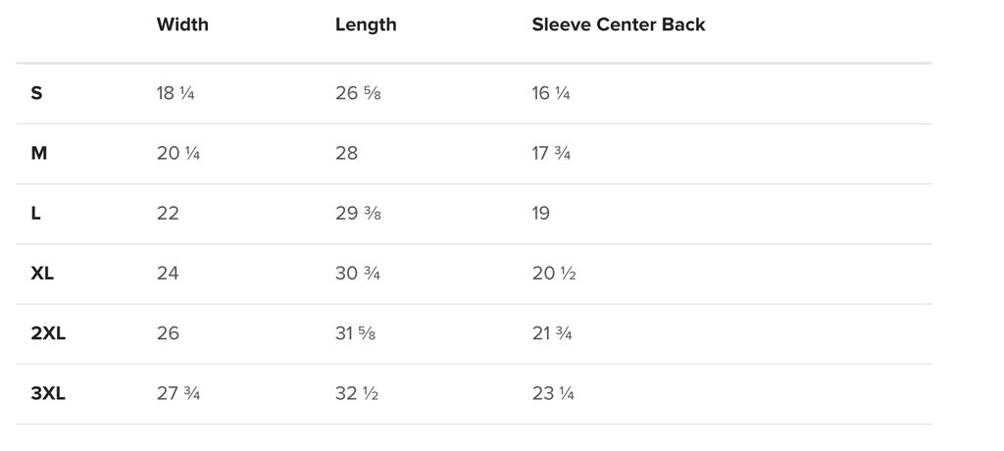Click the 18 ¼ width value for S

[x=176, y=93]
